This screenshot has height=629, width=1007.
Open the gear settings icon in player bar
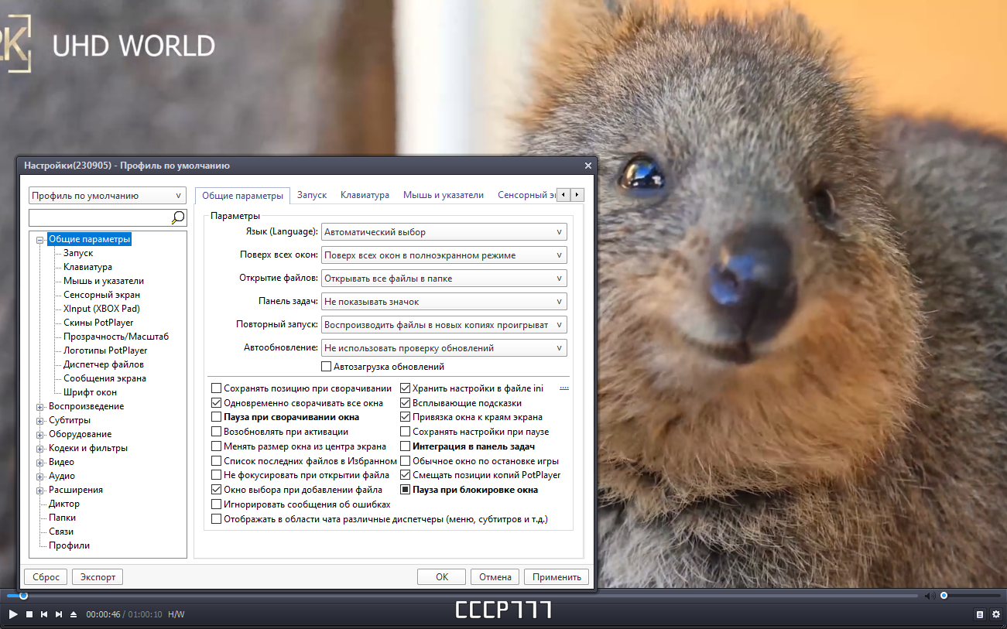pyautogui.click(x=996, y=614)
